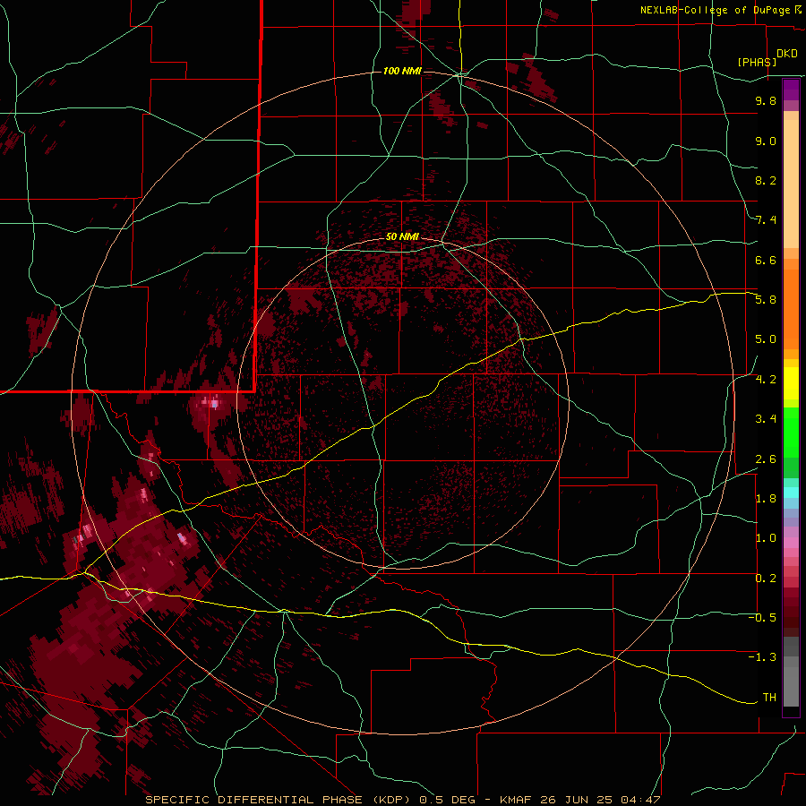Select the 9.0 value on color scale
Screen dimensions: 806x806
(x=766, y=141)
